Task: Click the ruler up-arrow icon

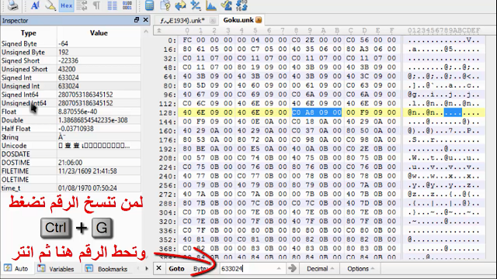Action: 159,30
